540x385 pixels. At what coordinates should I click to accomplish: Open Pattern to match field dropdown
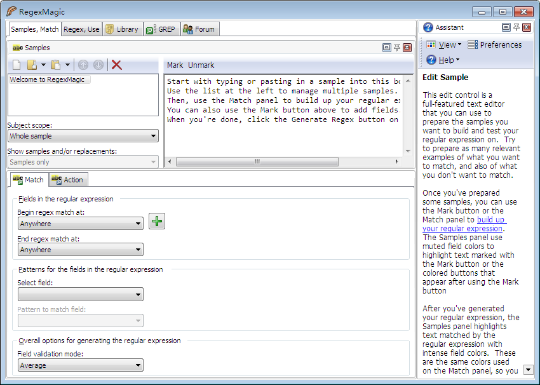(x=81, y=321)
